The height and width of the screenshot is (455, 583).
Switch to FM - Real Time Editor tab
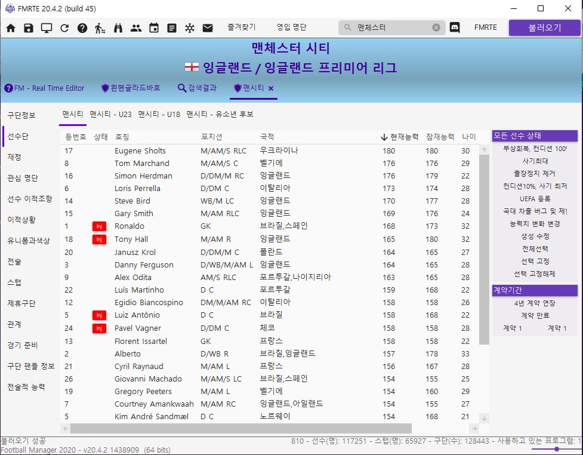coord(44,88)
